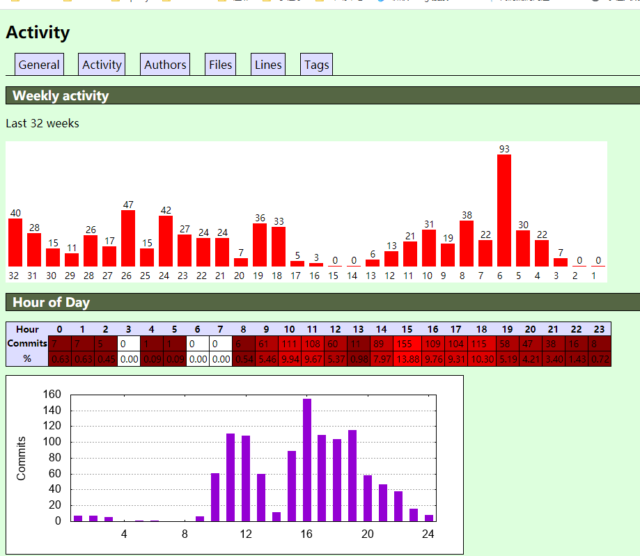Screen dimensions: 640x556
Task: Click the week 10 bar labeled 31
Action: pos(429,248)
